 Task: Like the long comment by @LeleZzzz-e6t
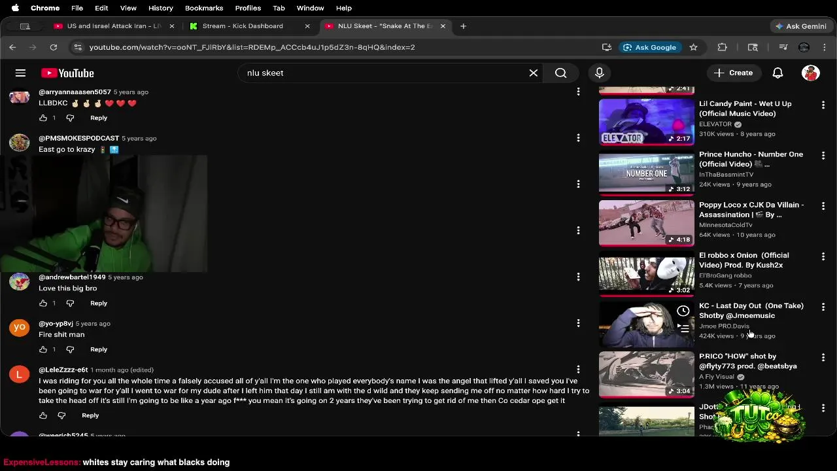(43, 415)
